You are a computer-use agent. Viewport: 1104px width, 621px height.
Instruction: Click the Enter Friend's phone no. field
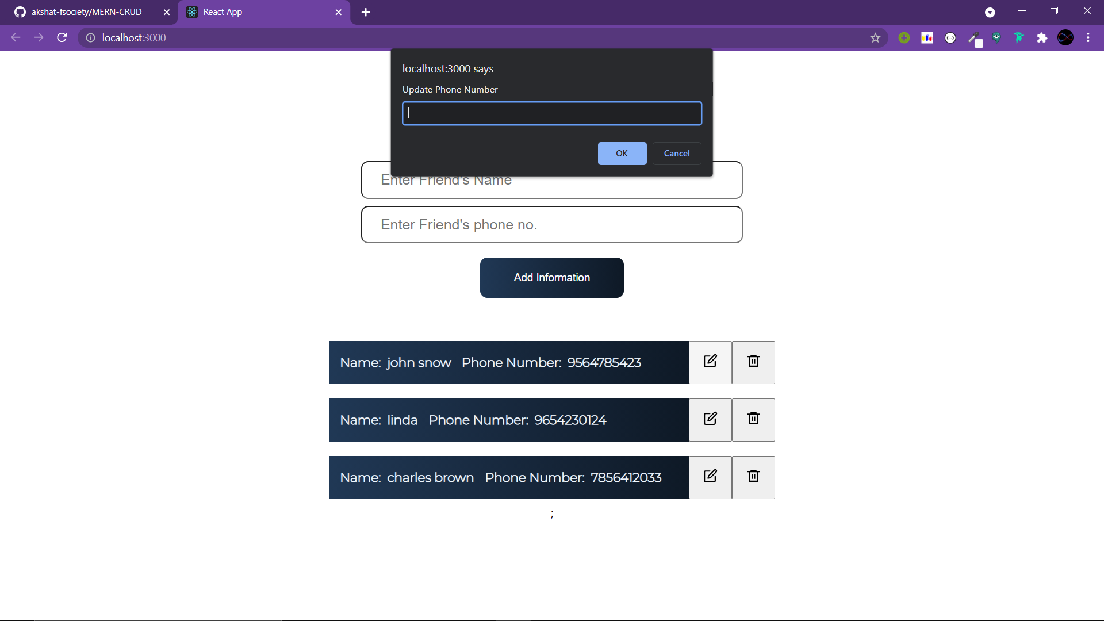(x=551, y=225)
